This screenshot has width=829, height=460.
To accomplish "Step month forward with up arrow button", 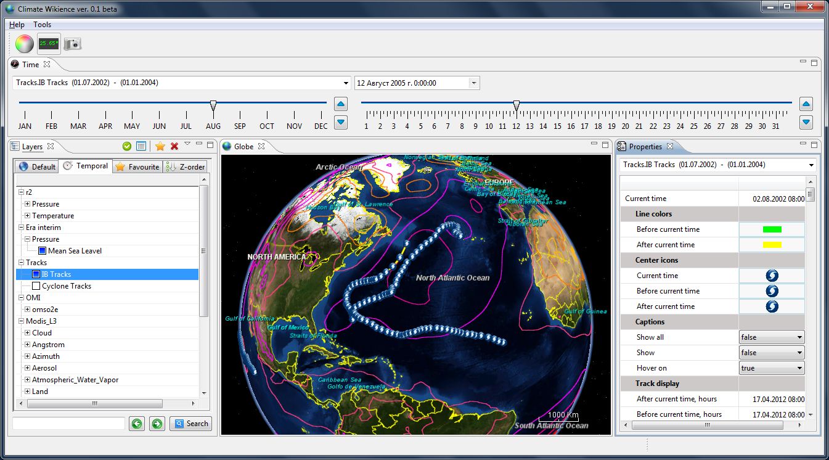I will pos(341,104).
